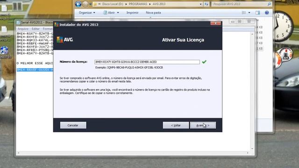
Task: Select the top desktop document shortcut icon
Action: point(4,8)
